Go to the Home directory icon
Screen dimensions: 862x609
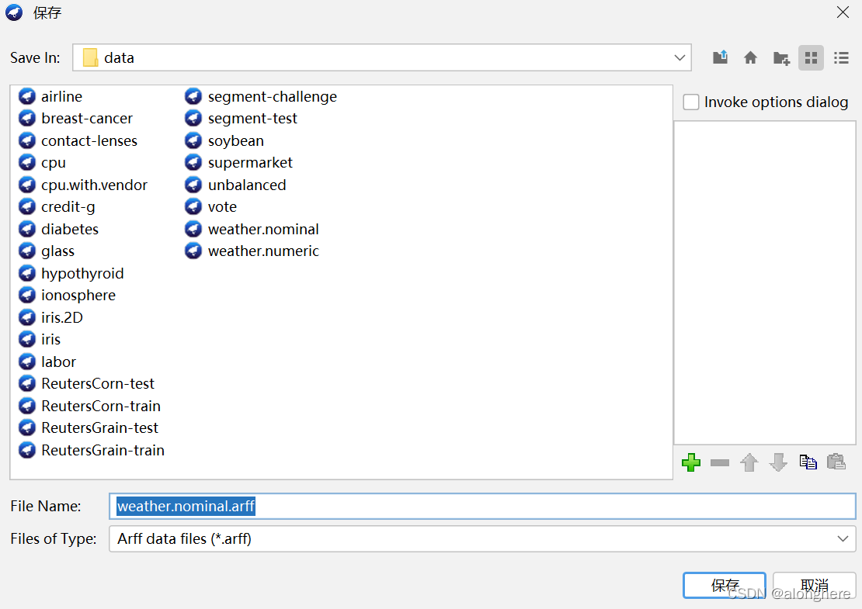click(750, 57)
